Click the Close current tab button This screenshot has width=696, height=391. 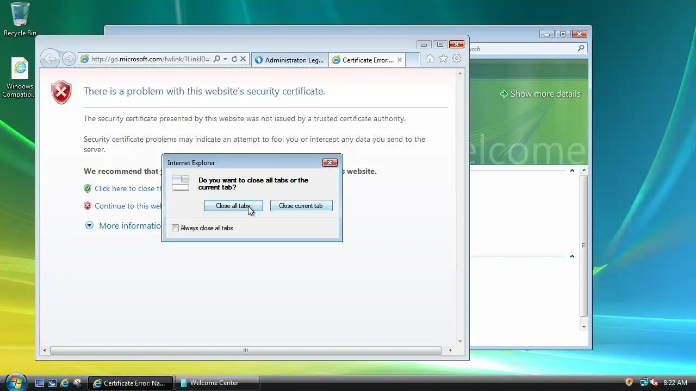pos(301,206)
